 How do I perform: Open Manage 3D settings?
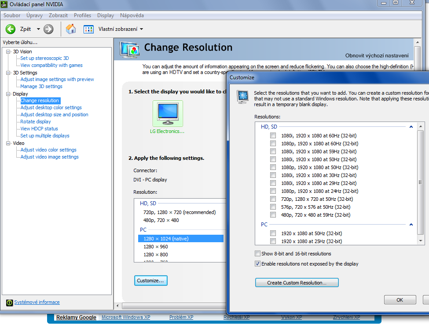41,86
